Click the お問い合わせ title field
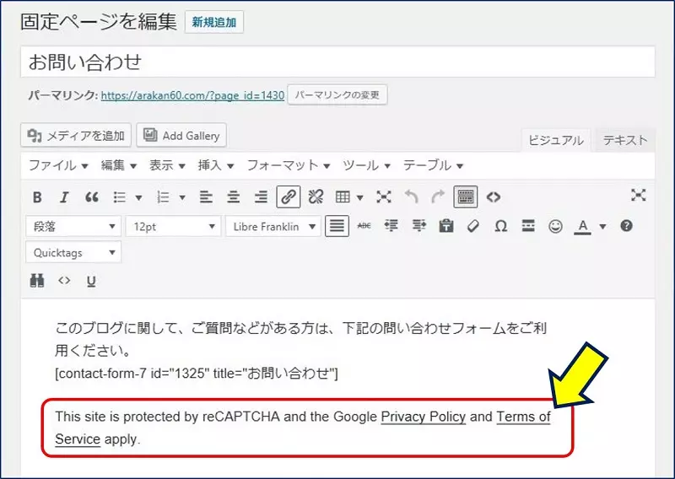 point(338,62)
